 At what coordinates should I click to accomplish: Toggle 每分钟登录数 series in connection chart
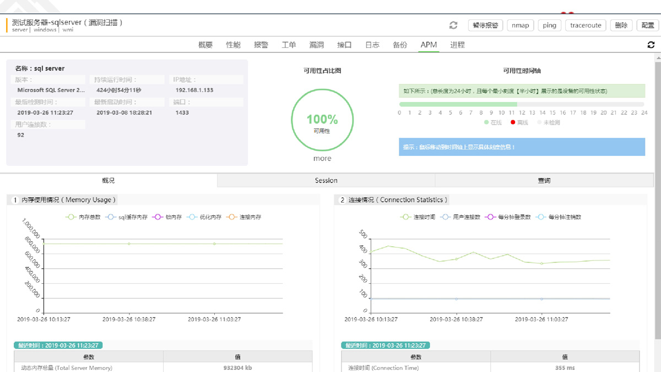click(x=508, y=217)
